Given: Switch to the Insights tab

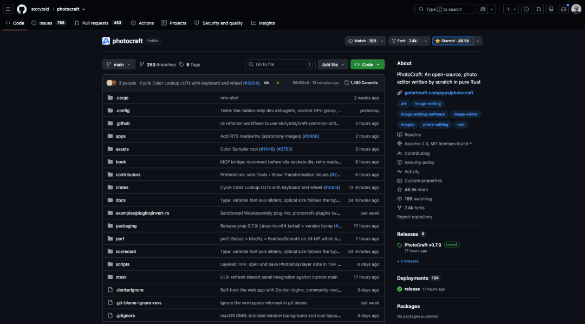Looking at the screenshot, I should click(x=263, y=23).
